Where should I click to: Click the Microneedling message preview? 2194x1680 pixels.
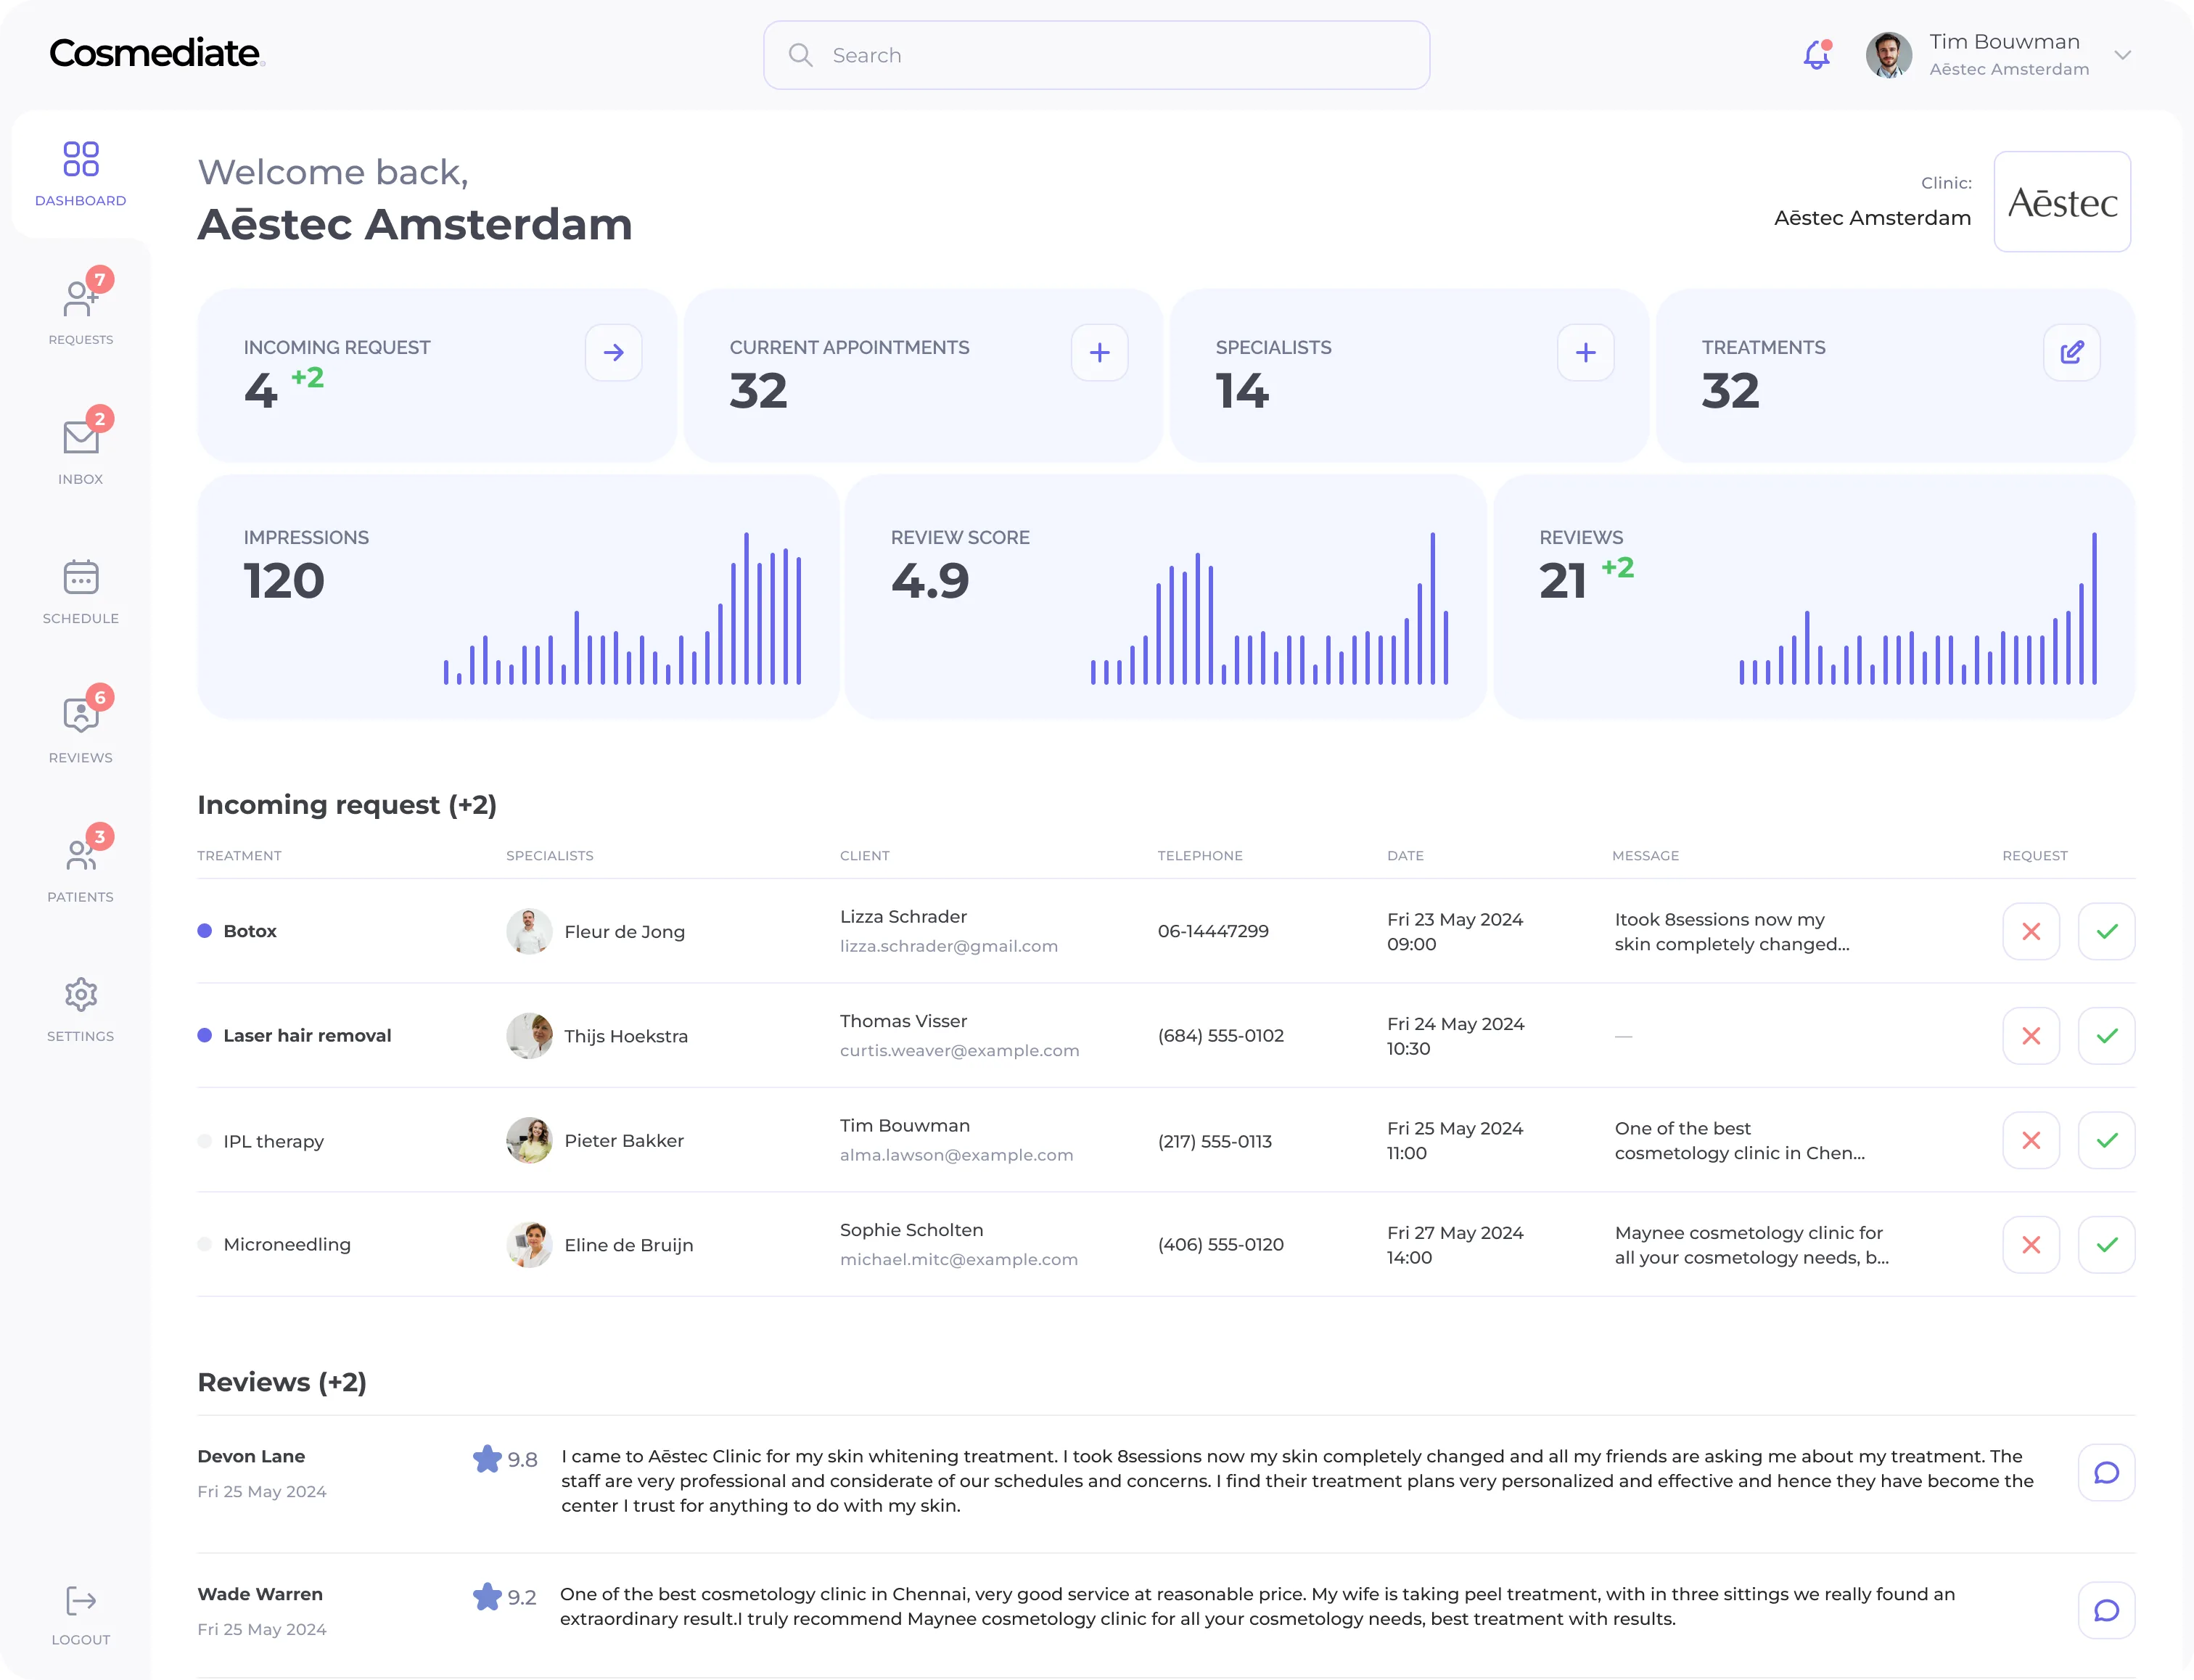[1752, 1245]
